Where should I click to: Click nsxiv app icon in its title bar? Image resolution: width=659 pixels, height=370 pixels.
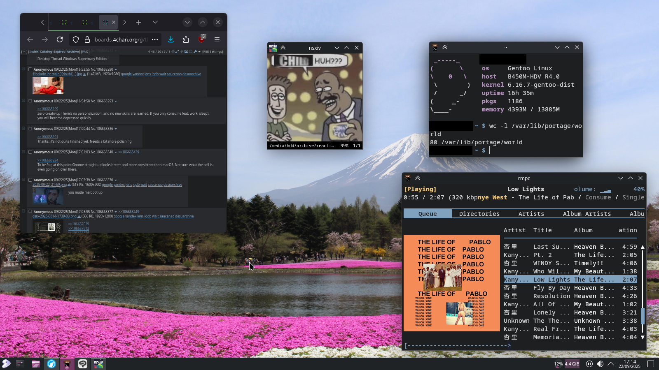(273, 48)
